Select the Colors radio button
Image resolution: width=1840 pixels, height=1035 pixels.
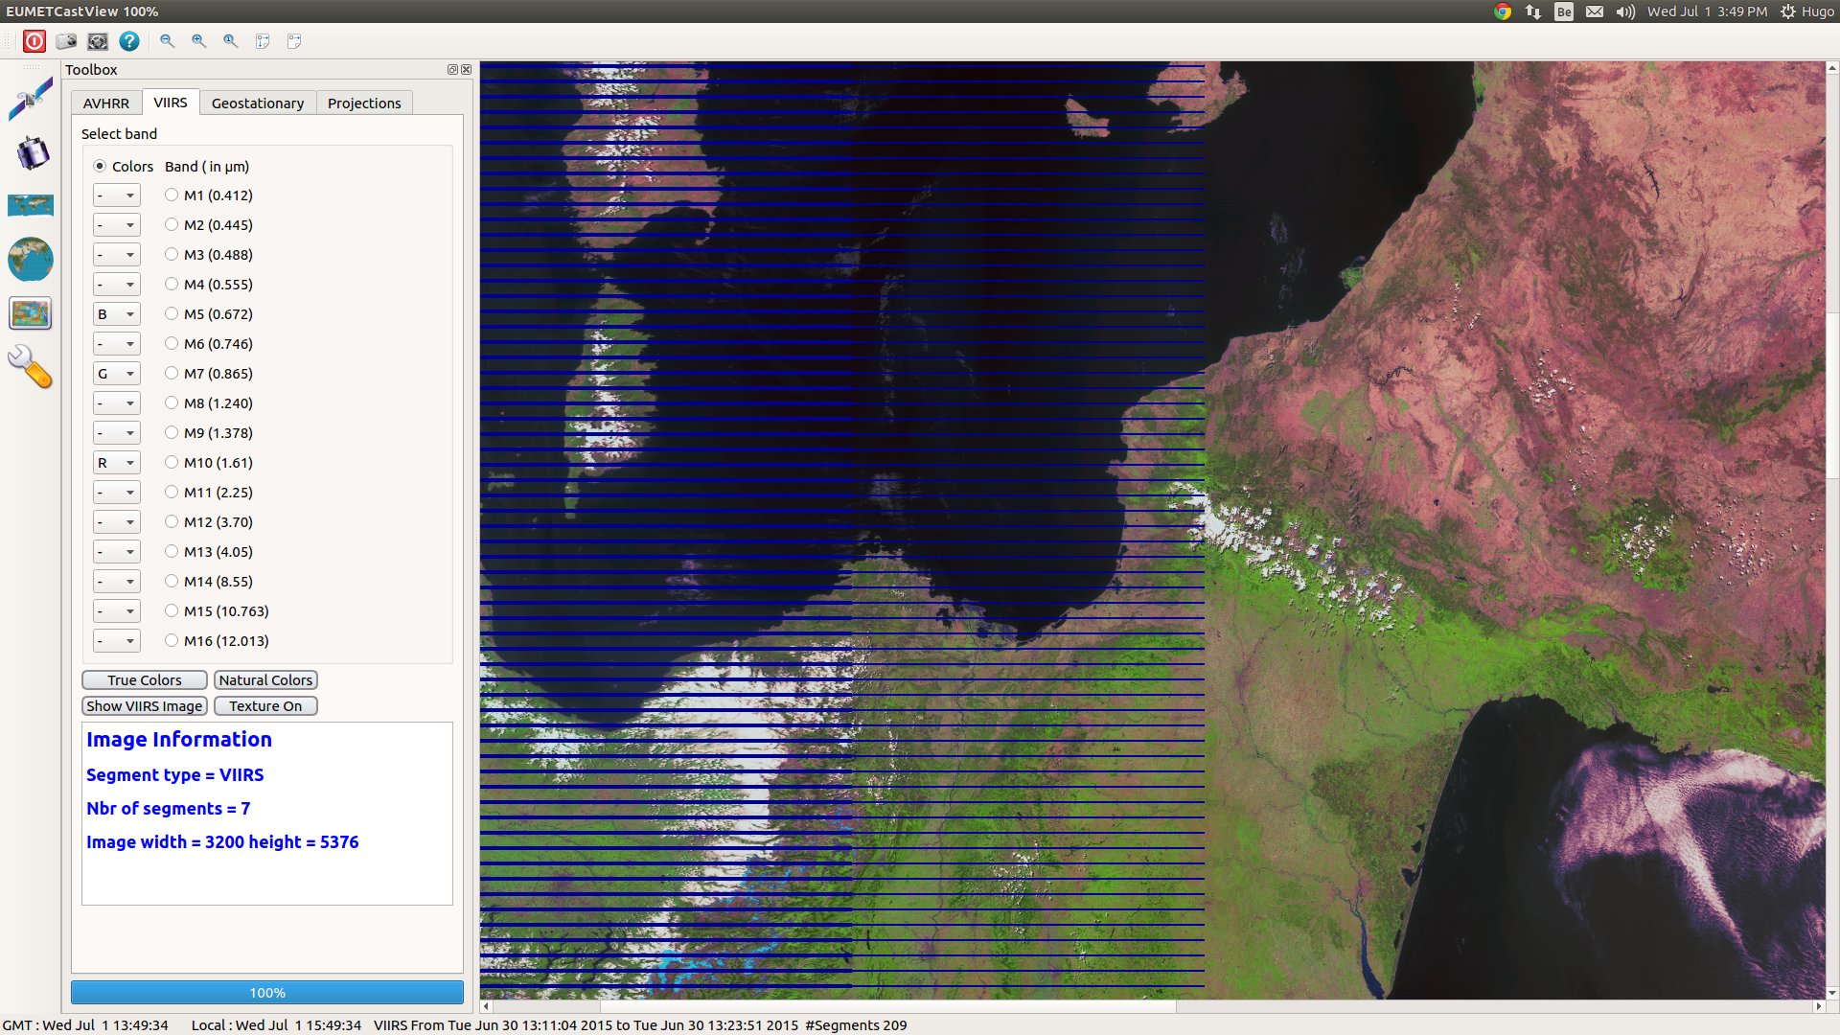(99, 166)
